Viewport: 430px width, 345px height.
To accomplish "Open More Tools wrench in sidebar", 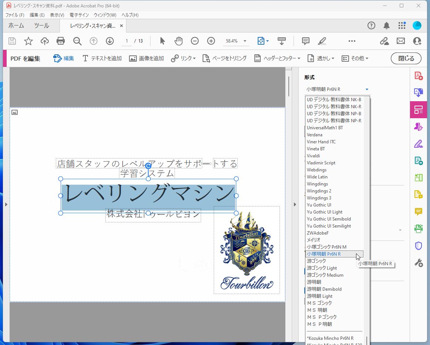I will click(419, 263).
